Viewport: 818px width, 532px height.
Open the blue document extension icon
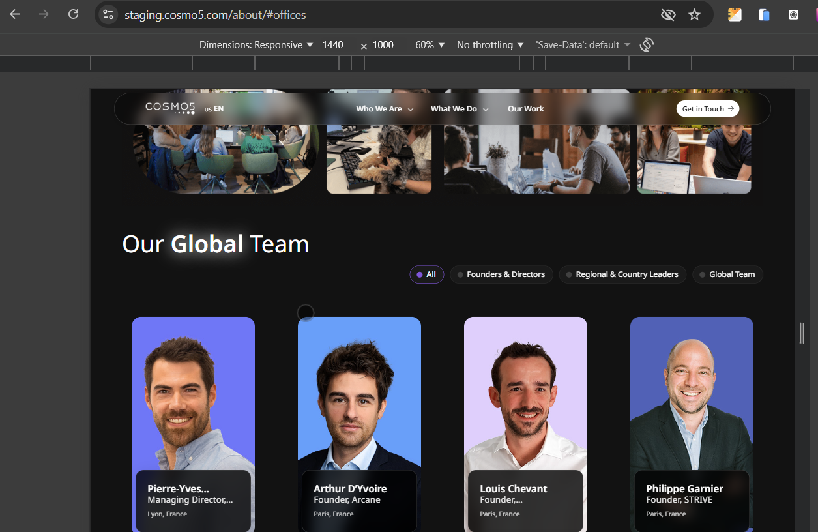(x=765, y=14)
